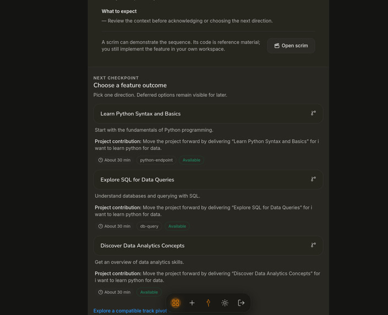Click 'A scrim can demonstrate the sequence' text
Viewport: 388px width, 315px height.
[x=181, y=46]
